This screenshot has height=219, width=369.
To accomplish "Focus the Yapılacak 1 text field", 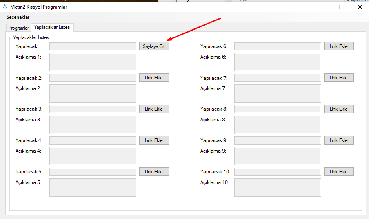I will (93, 46).
